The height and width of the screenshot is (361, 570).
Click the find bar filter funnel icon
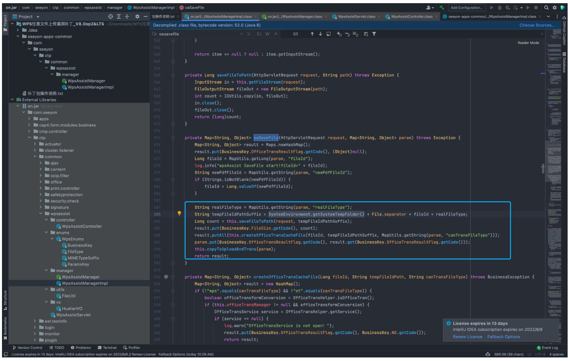374,34
